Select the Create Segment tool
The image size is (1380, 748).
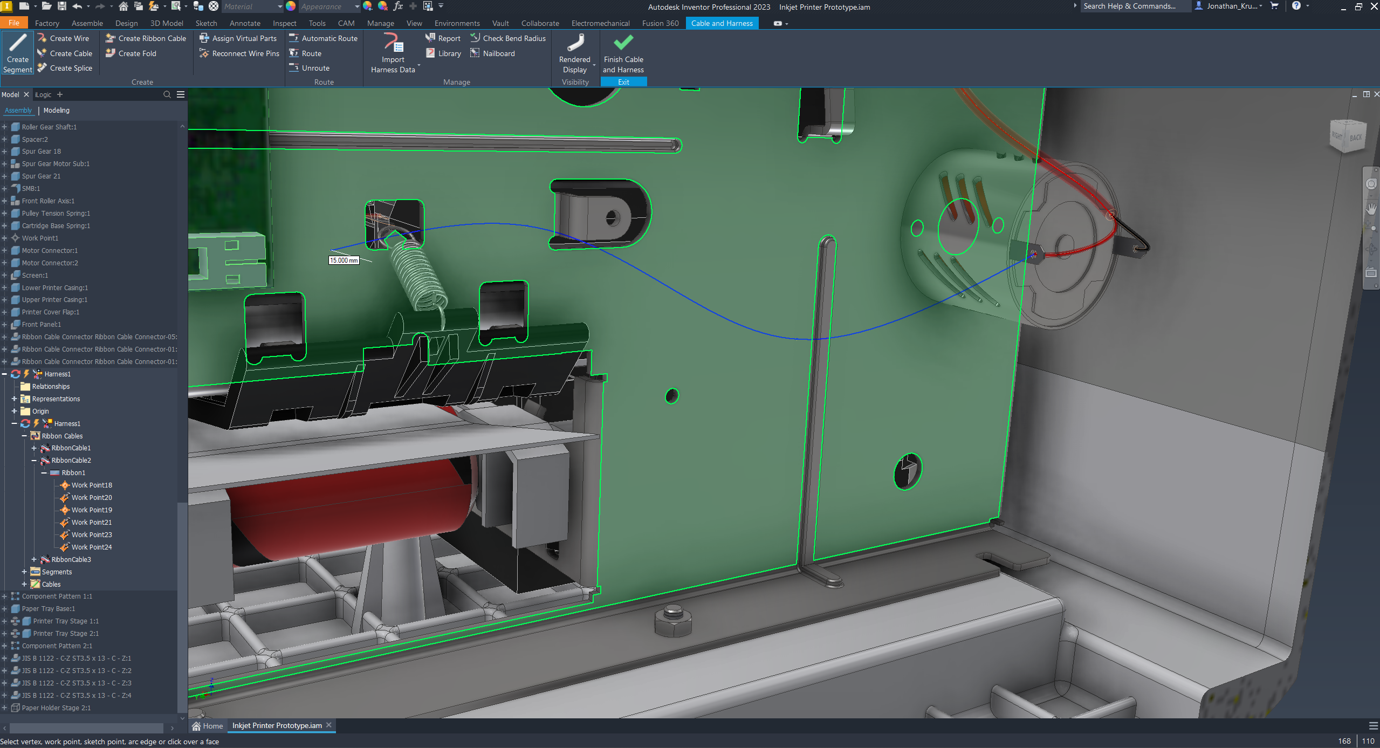click(18, 53)
